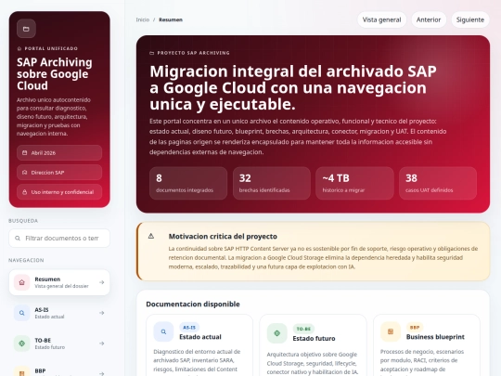Screen dimensions: 501x376
Task: Go to the Anterior page
Action: tap(428, 19)
